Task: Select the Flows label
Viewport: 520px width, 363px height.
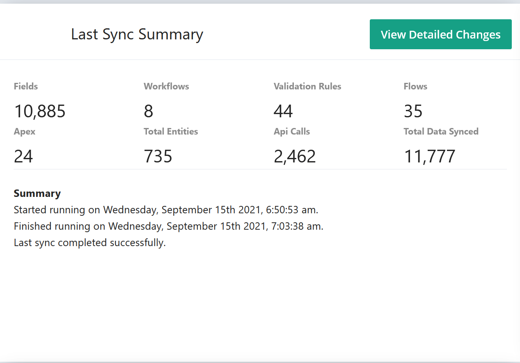Action: click(x=415, y=87)
